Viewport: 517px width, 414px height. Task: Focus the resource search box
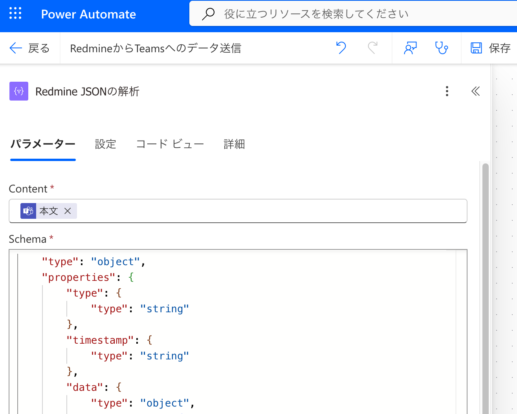(x=353, y=14)
